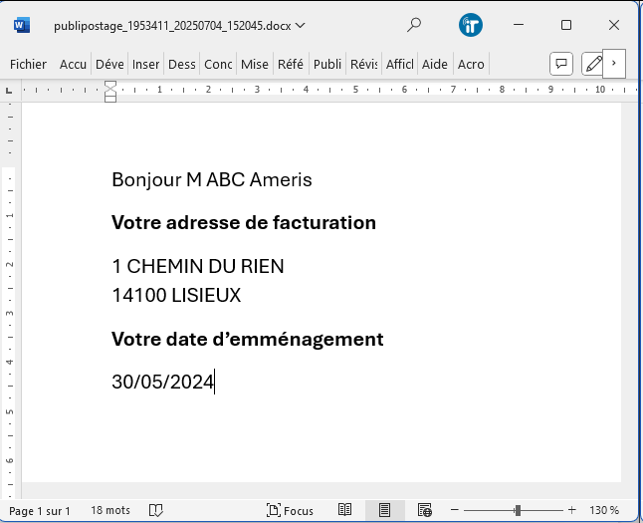Image resolution: width=643 pixels, height=523 pixels.
Task: Enable Focus mode in status bar
Action: pyautogui.click(x=290, y=510)
